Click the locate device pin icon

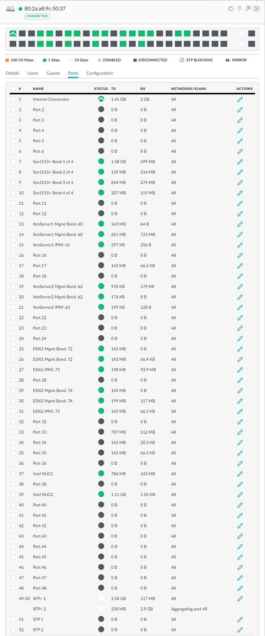click(x=239, y=9)
